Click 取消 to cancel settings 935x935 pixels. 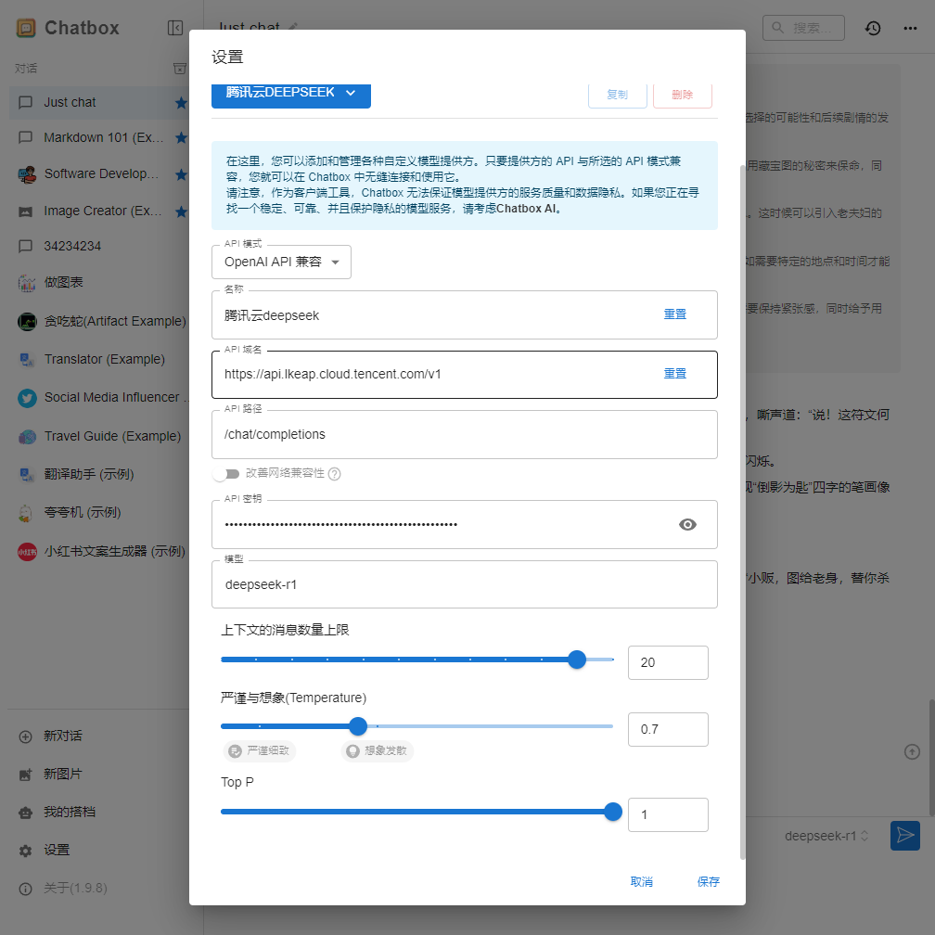coord(642,882)
